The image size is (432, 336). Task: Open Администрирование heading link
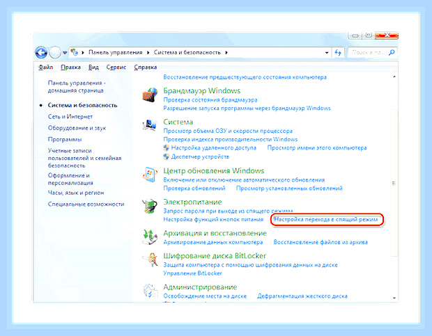click(x=200, y=287)
